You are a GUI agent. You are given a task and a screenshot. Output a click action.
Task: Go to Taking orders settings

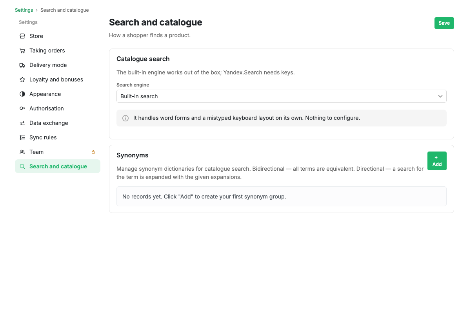tap(57, 51)
